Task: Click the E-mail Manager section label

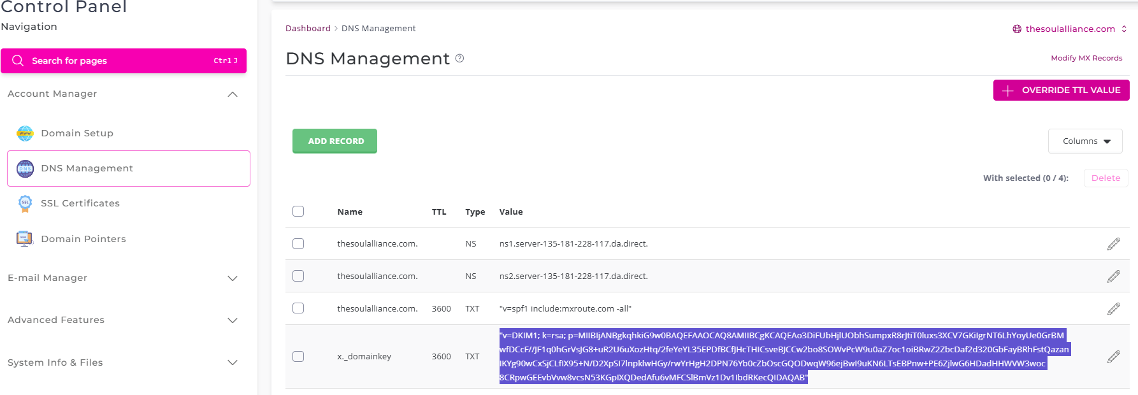Action: [47, 278]
